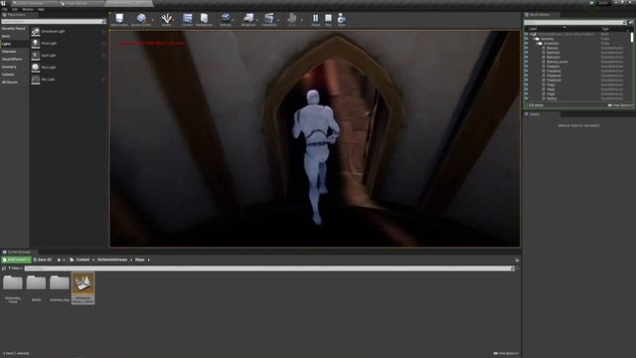636x358 pixels.
Task: Open the Window menu
Action: pyautogui.click(x=28, y=9)
